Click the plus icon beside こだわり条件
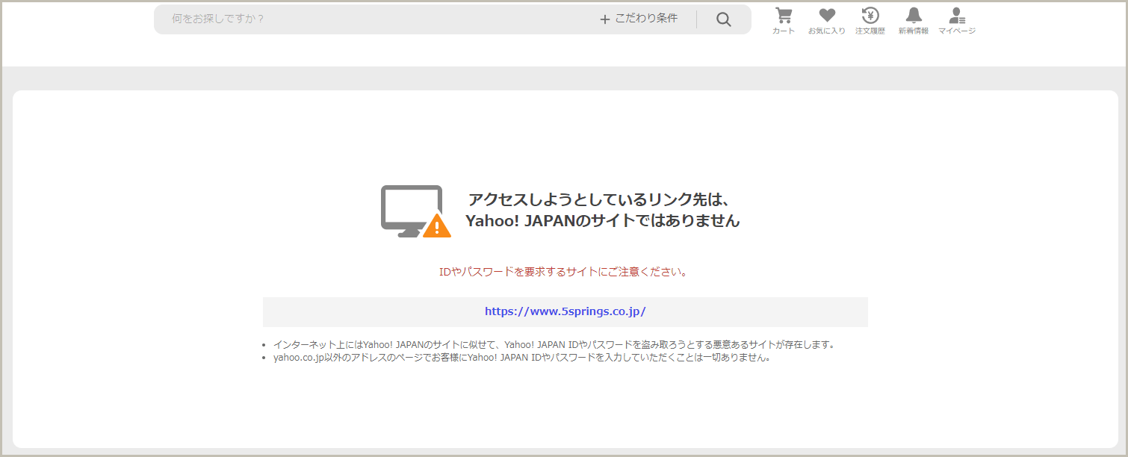1128x457 pixels. click(604, 19)
